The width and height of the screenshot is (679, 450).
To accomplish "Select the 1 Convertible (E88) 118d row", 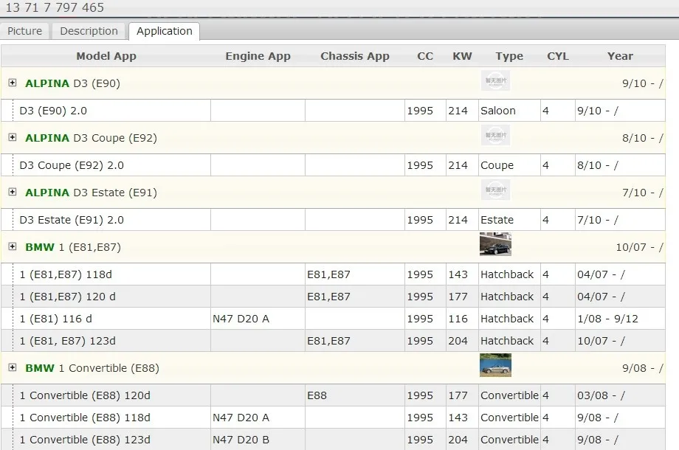I will pos(333,417).
